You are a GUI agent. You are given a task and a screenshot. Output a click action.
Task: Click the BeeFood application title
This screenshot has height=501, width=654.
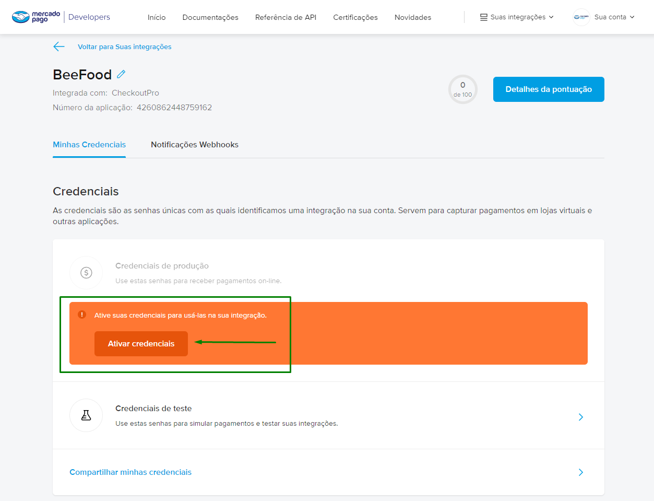click(82, 75)
